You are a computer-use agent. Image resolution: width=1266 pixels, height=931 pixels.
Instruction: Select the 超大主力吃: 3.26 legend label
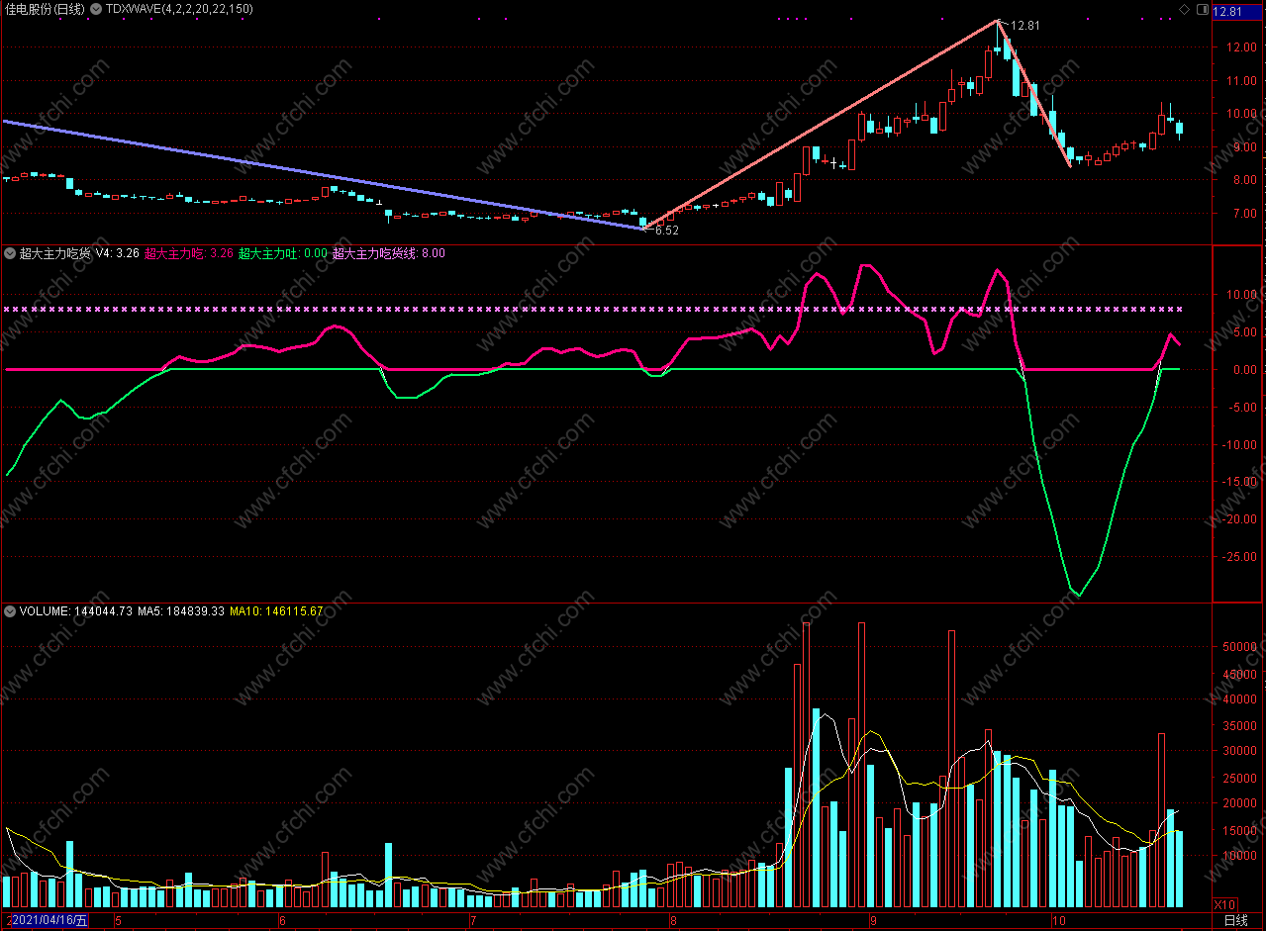(189, 253)
